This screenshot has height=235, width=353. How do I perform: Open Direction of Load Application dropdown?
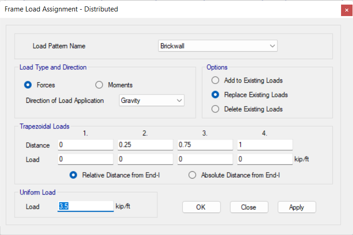[x=152, y=101]
